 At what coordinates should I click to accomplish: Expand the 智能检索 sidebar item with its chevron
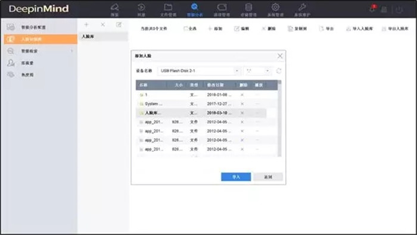coord(72,51)
